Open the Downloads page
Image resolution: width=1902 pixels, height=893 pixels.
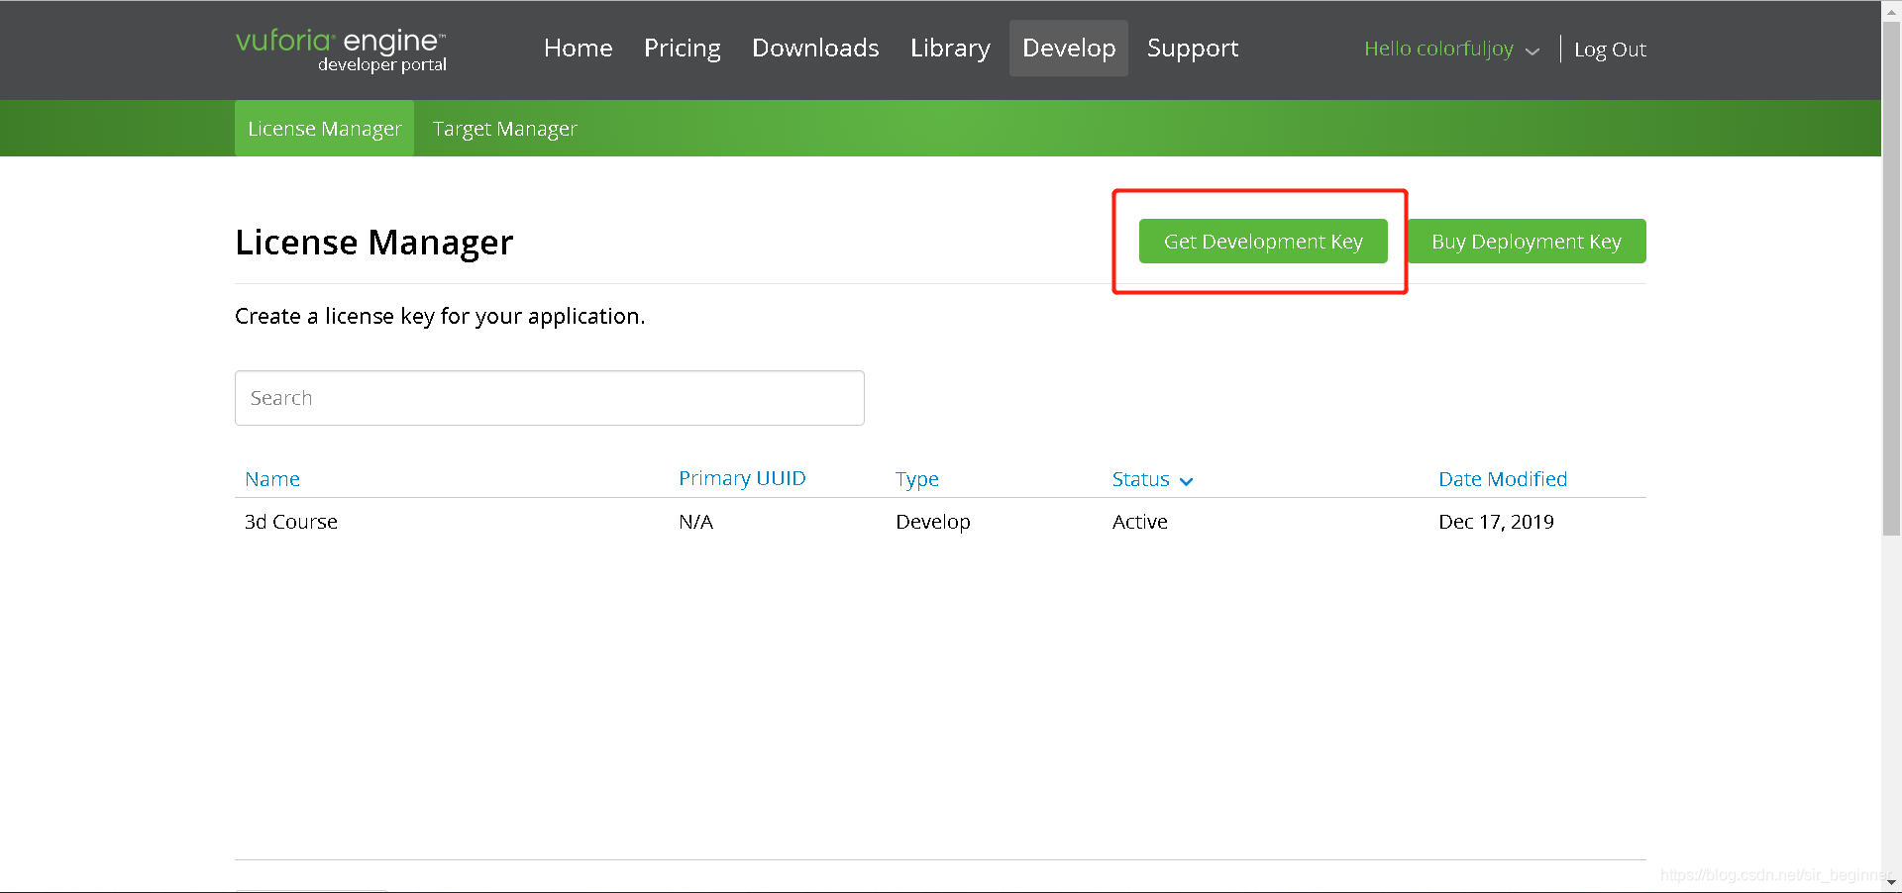coord(815,49)
